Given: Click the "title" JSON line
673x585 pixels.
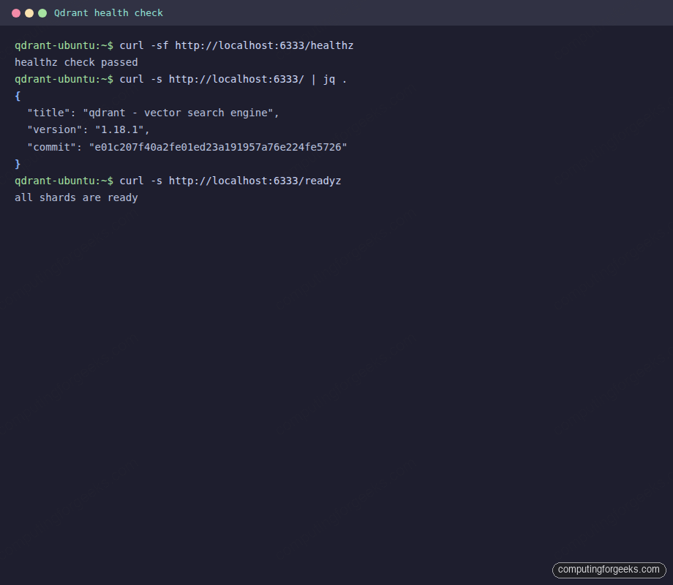Looking at the screenshot, I should coord(153,113).
